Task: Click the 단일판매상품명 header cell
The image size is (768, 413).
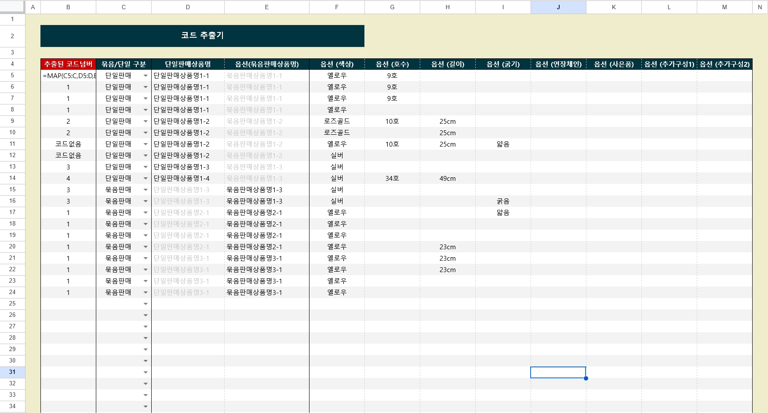Action: coord(188,64)
